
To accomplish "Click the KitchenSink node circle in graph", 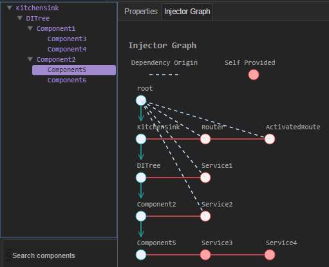I will click(141, 139).
